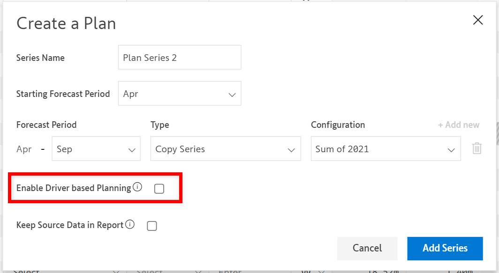This screenshot has width=499, height=273.
Task: Close the Create a Plan dialog
Action: [477, 20]
